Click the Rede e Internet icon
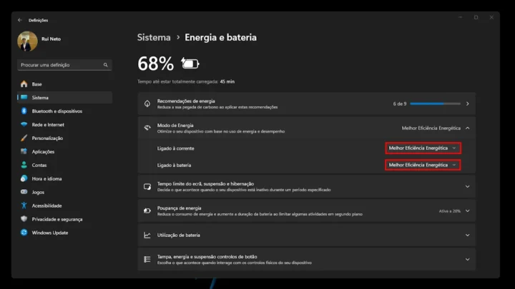Viewport: 515px width, 289px height. click(24, 124)
